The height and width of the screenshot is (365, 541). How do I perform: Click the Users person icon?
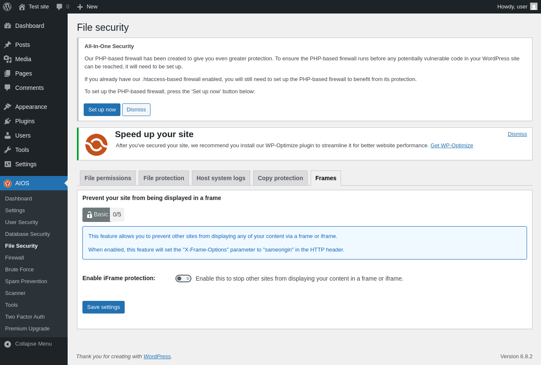point(8,135)
